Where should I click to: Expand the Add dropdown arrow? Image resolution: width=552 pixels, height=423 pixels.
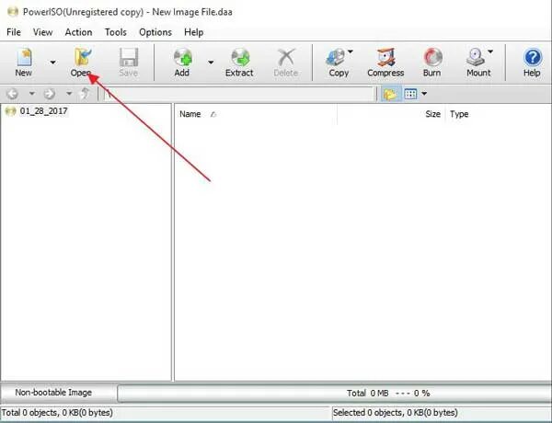pyautogui.click(x=211, y=63)
